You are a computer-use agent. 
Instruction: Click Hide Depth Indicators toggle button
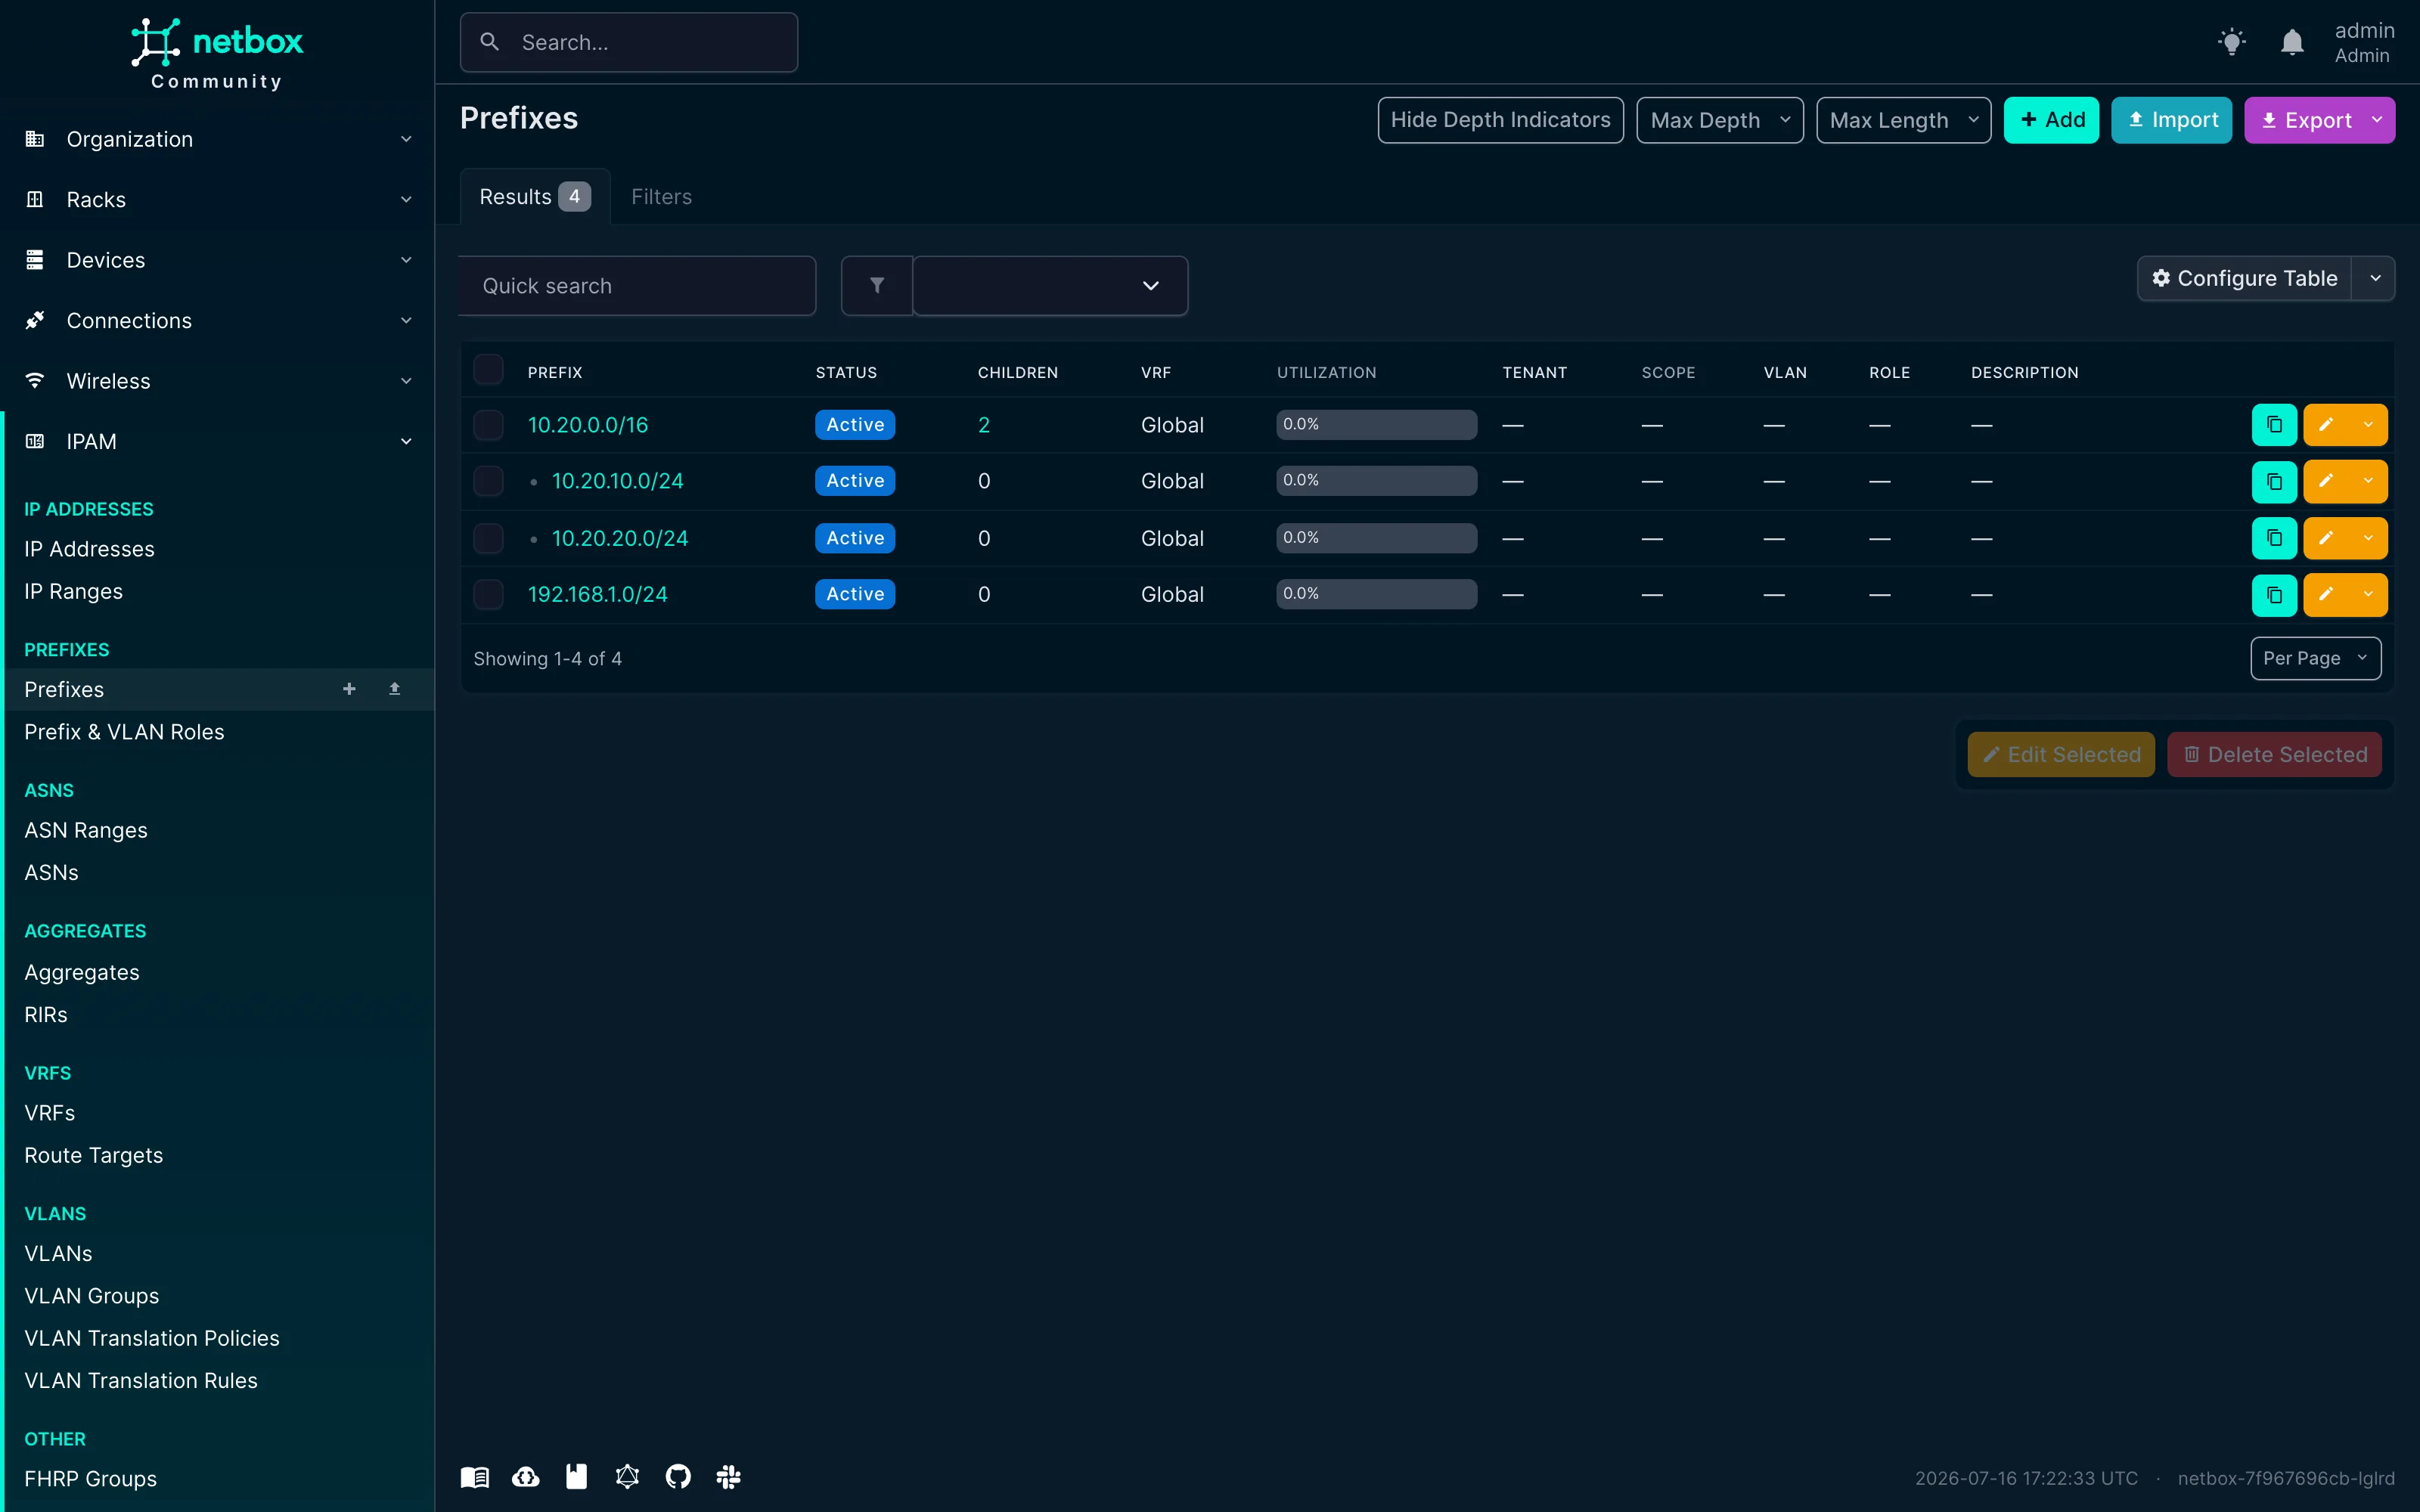1500,120
